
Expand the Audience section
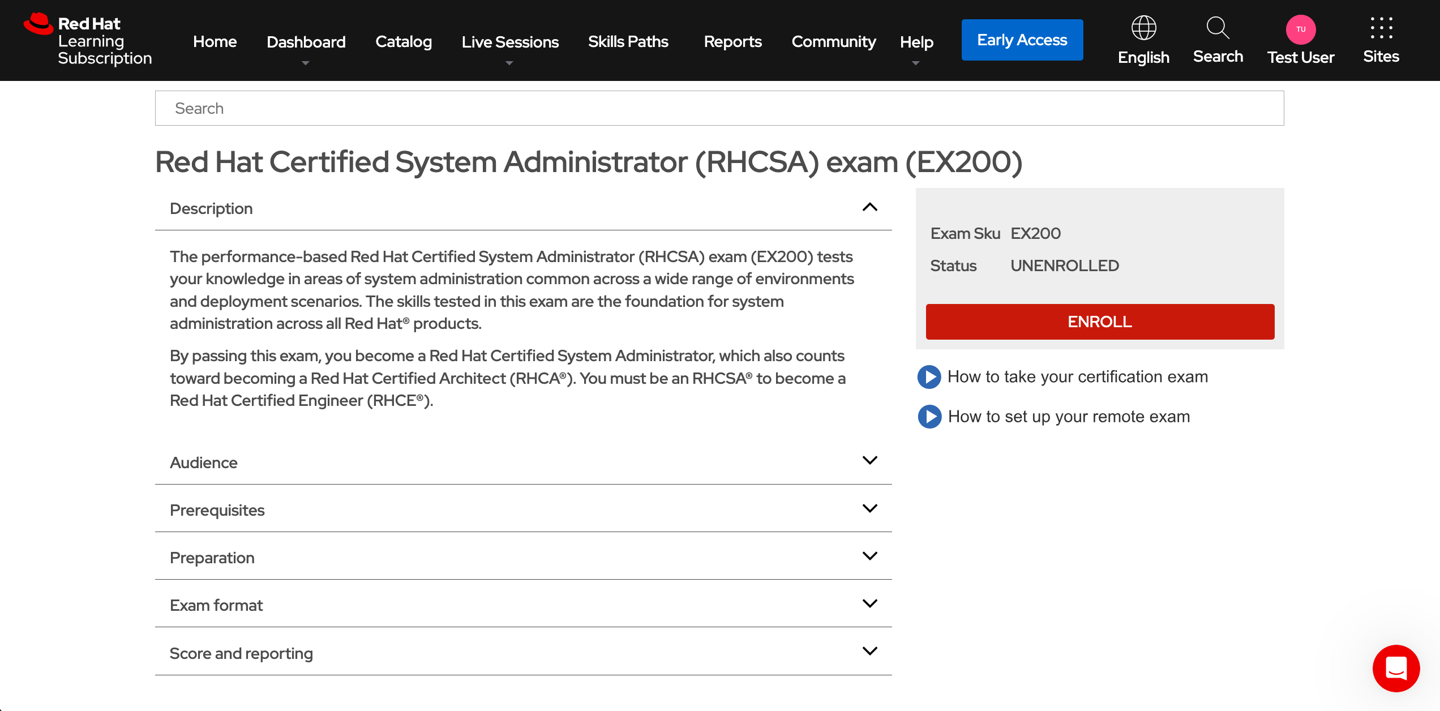[x=869, y=460]
